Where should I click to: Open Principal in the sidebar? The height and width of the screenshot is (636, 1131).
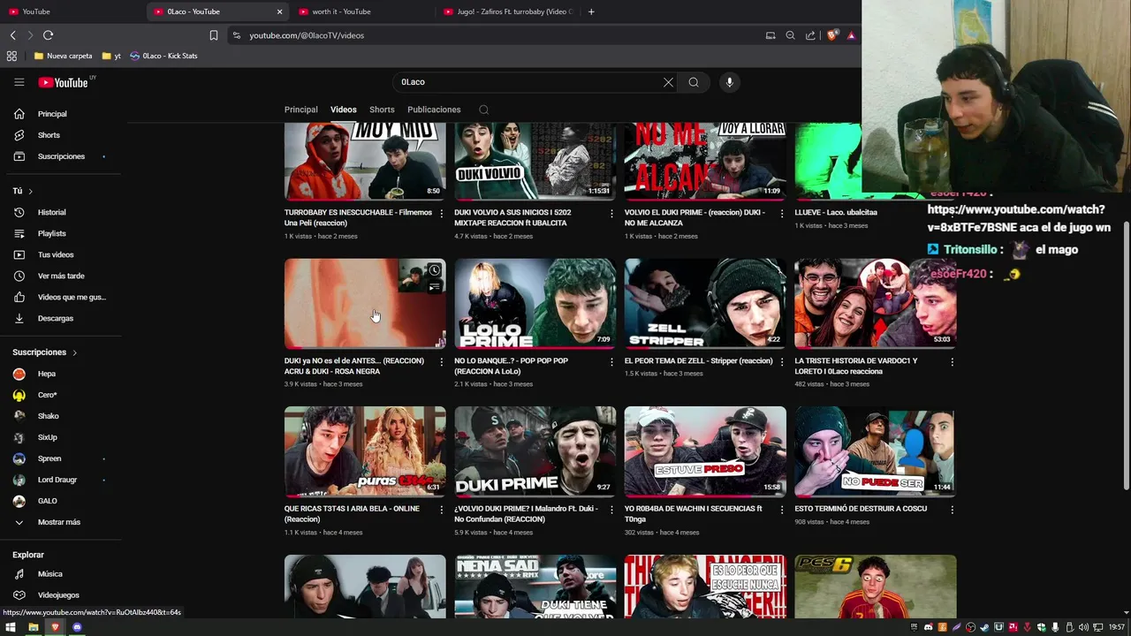[52, 114]
